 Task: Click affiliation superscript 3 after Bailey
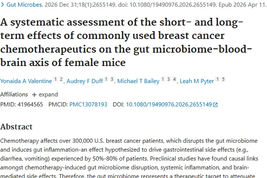tap(169, 79)
